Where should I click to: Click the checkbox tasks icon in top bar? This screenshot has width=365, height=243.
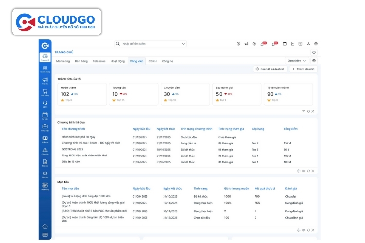[300, 44]
